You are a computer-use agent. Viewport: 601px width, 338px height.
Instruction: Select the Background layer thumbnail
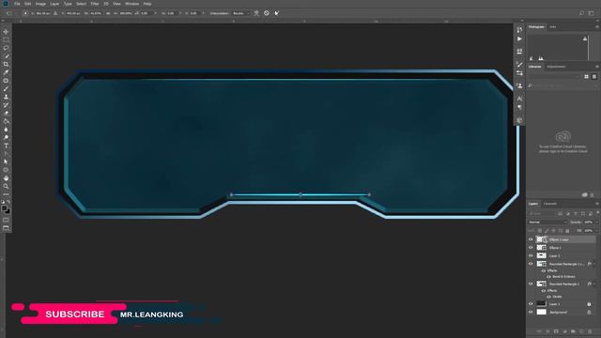point(541,312)
